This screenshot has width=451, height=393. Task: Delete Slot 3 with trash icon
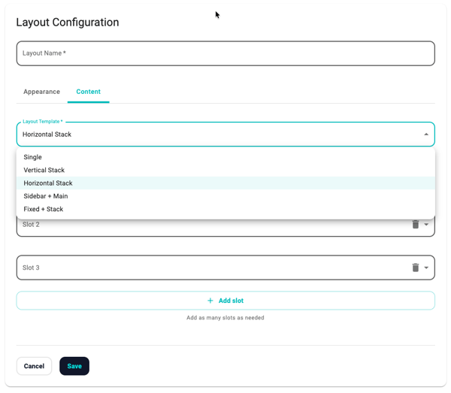click(415, 268)
